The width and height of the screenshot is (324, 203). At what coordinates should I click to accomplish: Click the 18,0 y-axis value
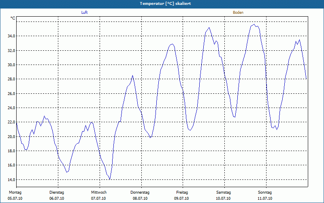[x=11, y=151]
